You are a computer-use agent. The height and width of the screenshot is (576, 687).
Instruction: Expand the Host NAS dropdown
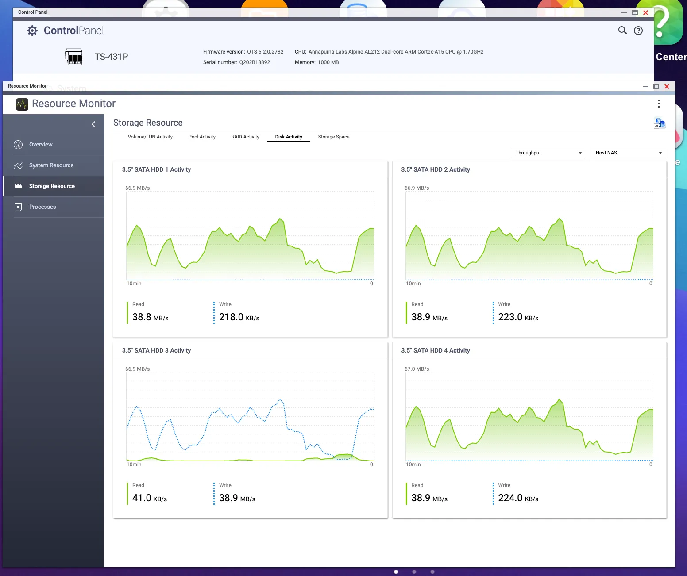[x=628, y=153]
